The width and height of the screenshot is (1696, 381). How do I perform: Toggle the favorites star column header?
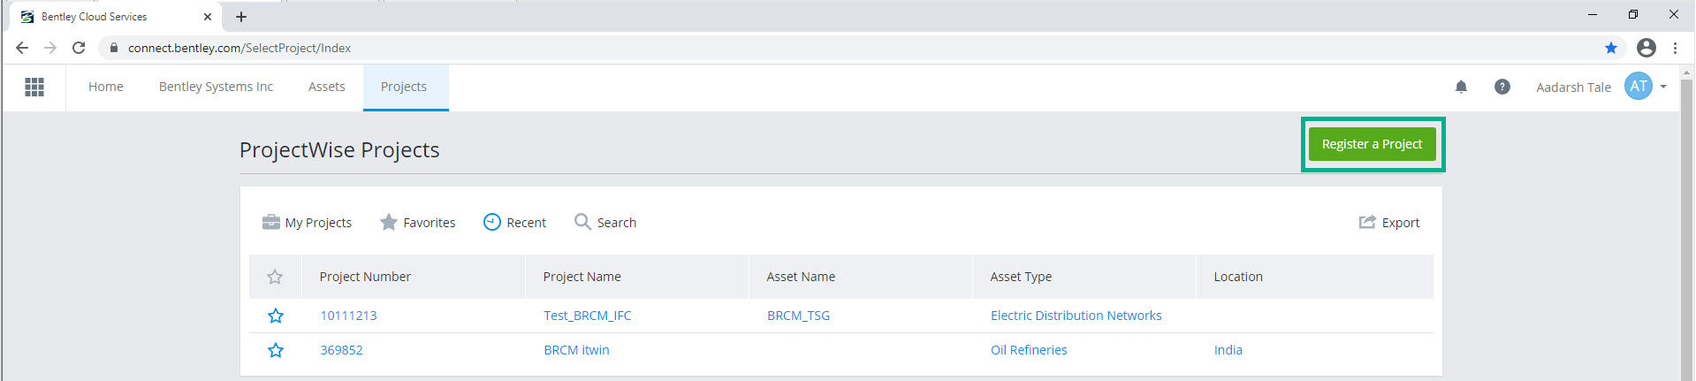pos(275,277)
